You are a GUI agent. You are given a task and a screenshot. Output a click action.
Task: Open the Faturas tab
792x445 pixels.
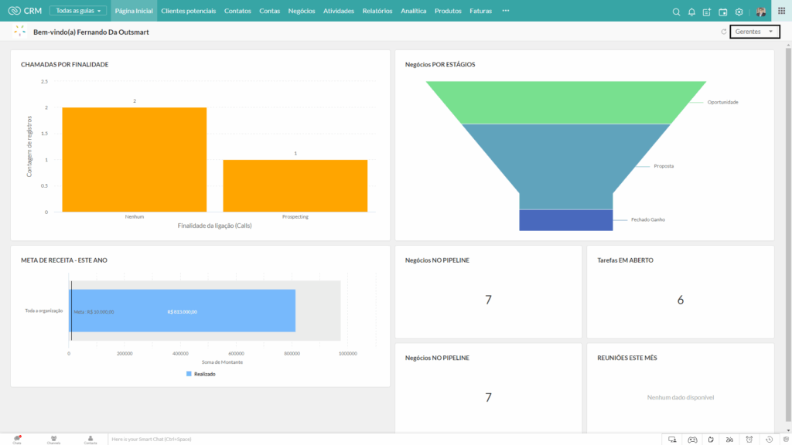tap(480, 11)
